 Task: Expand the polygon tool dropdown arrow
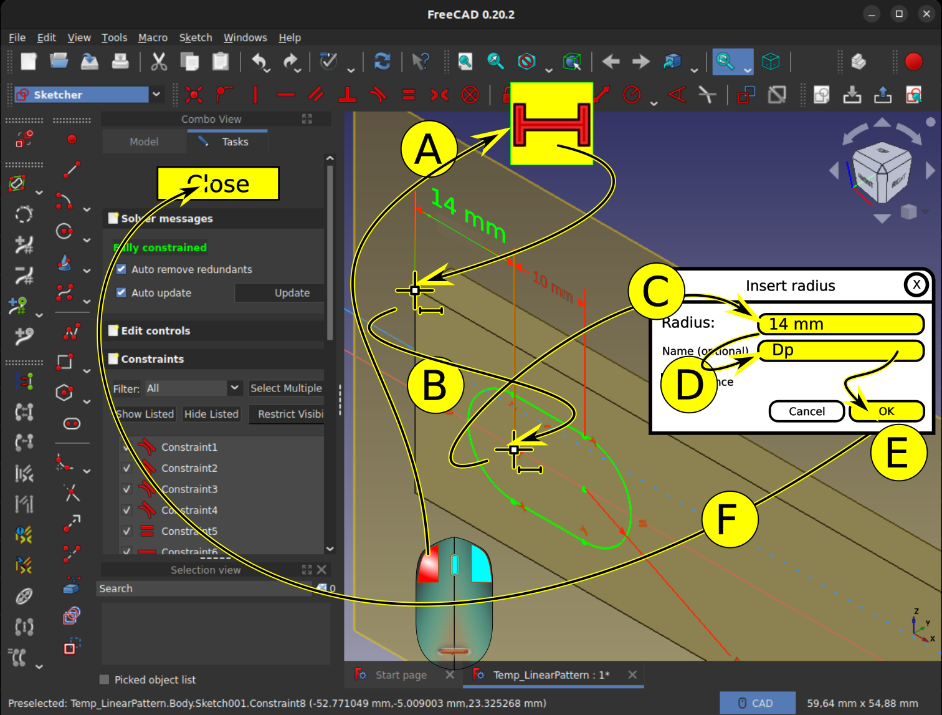[x=87, y=401]
